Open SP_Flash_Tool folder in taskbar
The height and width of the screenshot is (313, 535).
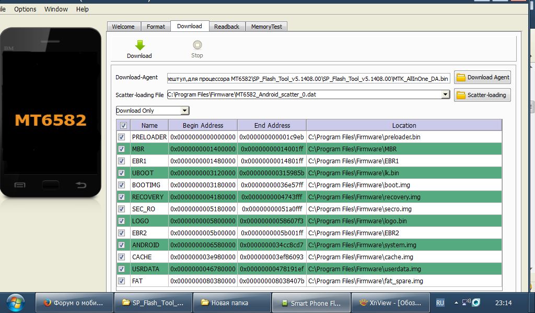(153, 303)
